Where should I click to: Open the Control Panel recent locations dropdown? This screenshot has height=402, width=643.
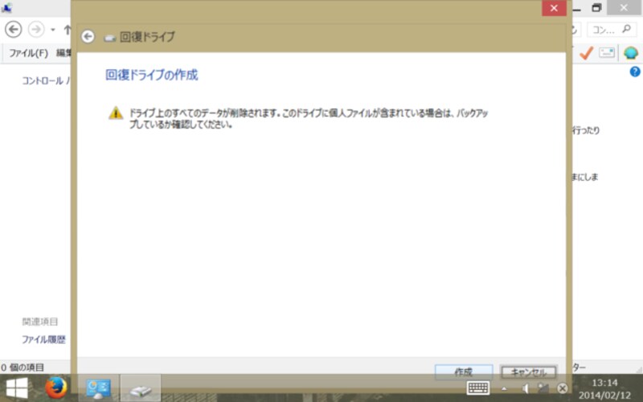[x=52, y=30]
